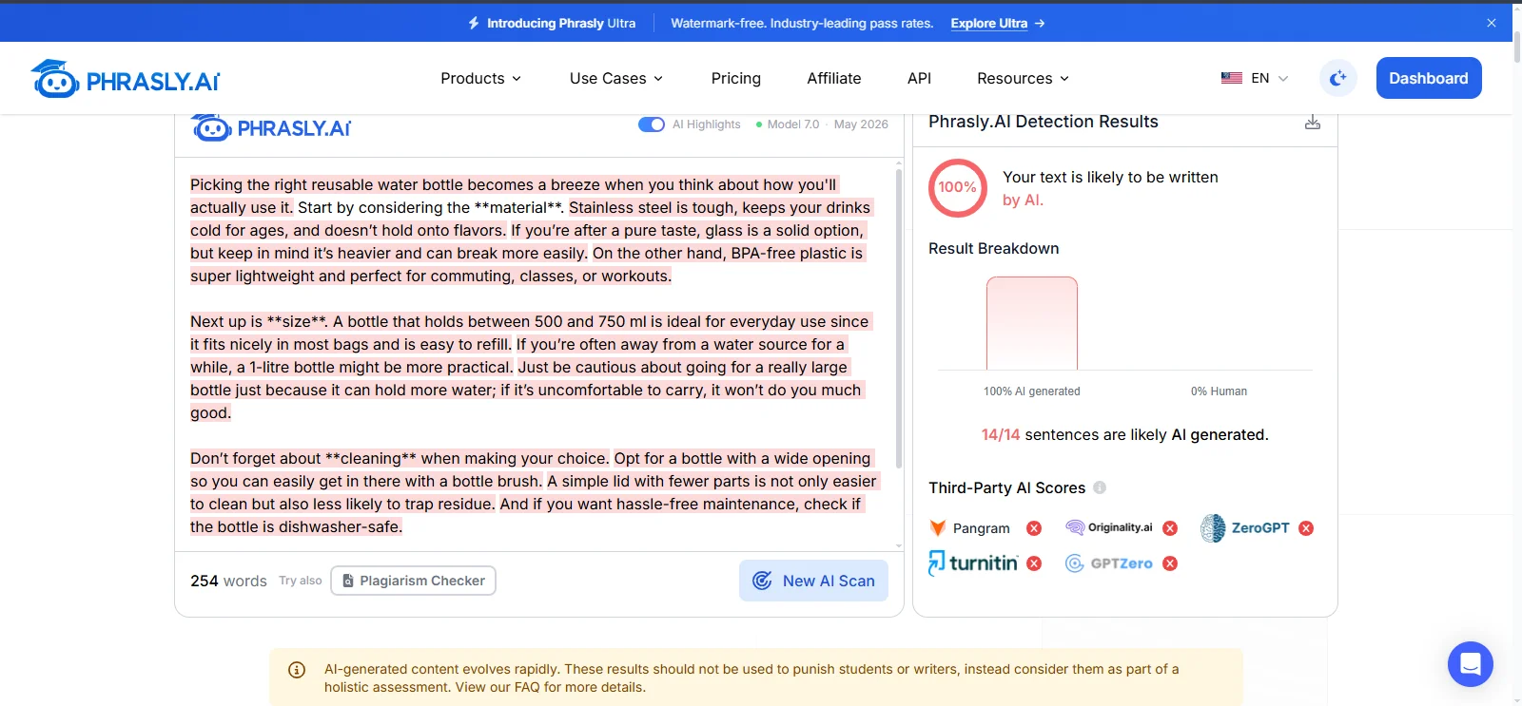Click the sentence starting 'Next up is **size**'
Image resolution: width=1522 pixels, height=706 pixels.
pos(259,321)
